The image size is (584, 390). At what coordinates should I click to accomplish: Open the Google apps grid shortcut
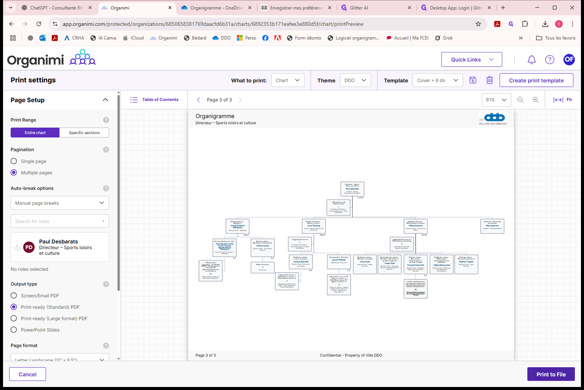[x=13, y=38]
